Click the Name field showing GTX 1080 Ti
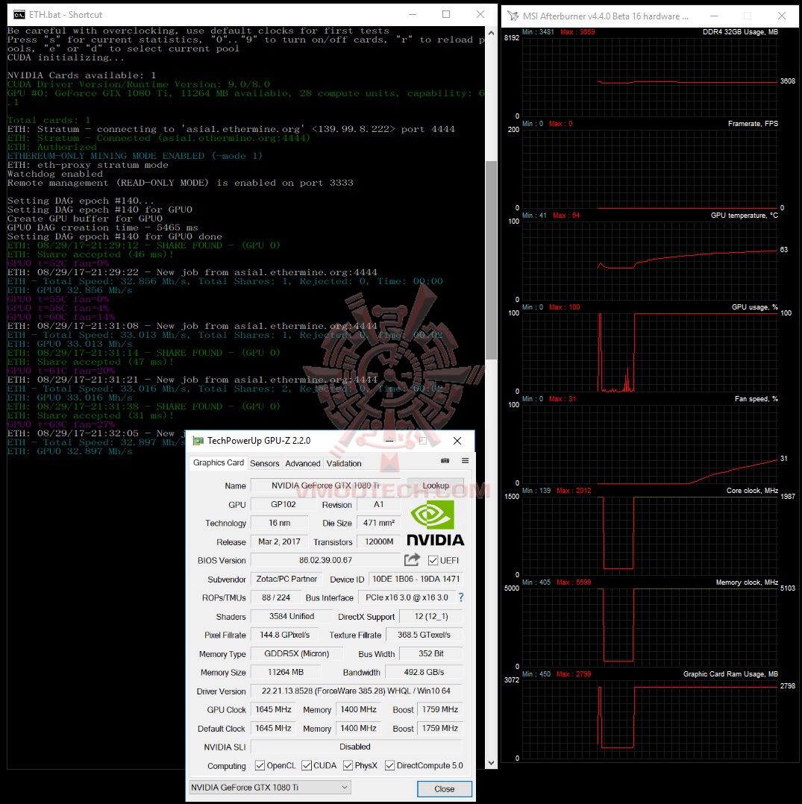Screen dimensions: 802x804 [x=325, y=485]
